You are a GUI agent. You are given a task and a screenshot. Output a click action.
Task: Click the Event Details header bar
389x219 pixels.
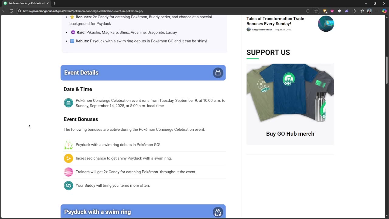(143, 73)
